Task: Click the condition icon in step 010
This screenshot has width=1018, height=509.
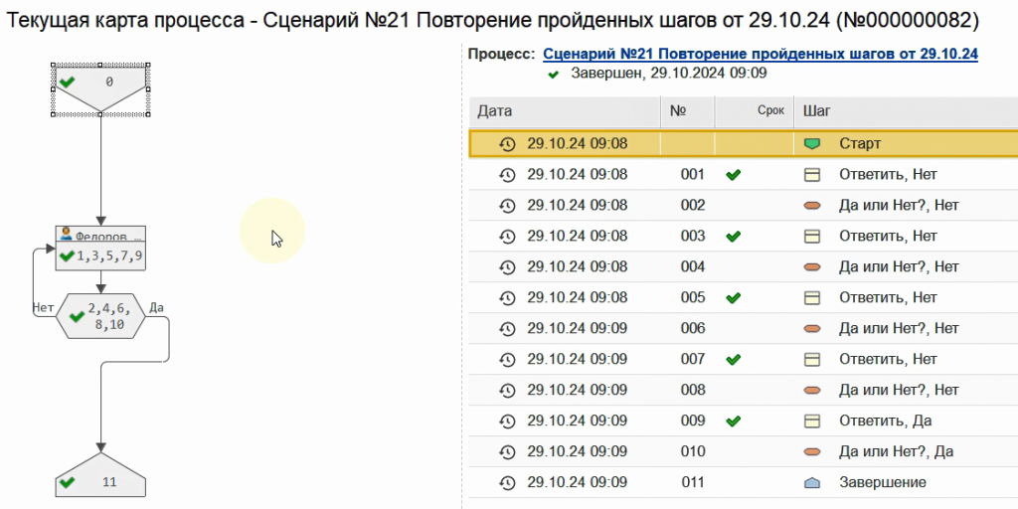Action: (x=812, y=452)
